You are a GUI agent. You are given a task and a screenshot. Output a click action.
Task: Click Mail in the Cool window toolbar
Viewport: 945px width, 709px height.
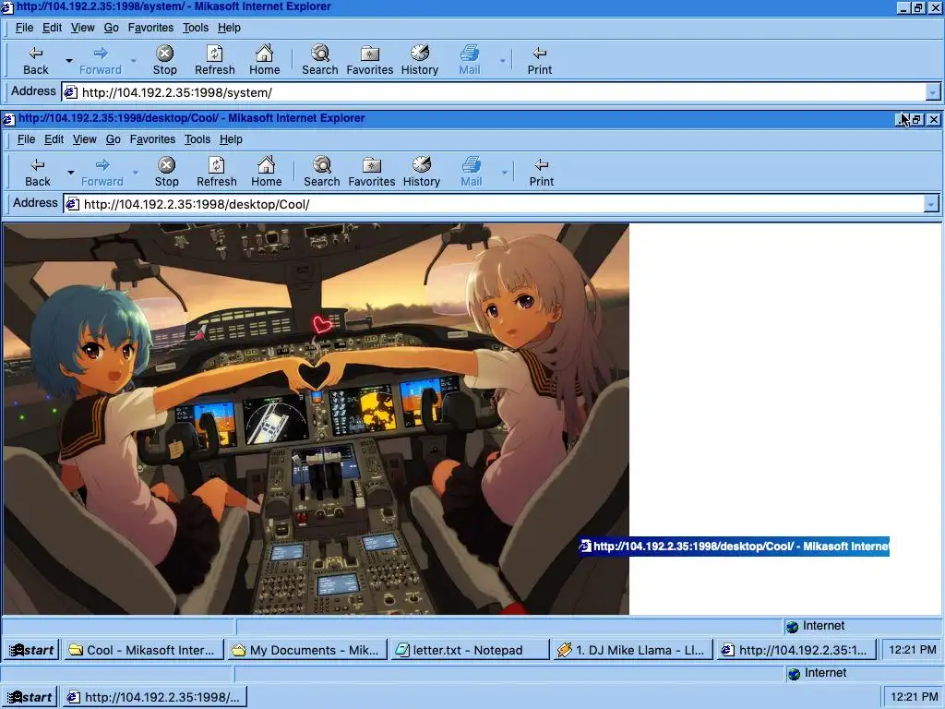[472, 173]
